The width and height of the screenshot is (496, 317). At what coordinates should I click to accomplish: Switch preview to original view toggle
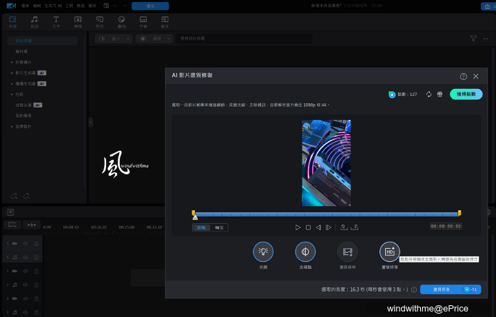tap(201, 227)
